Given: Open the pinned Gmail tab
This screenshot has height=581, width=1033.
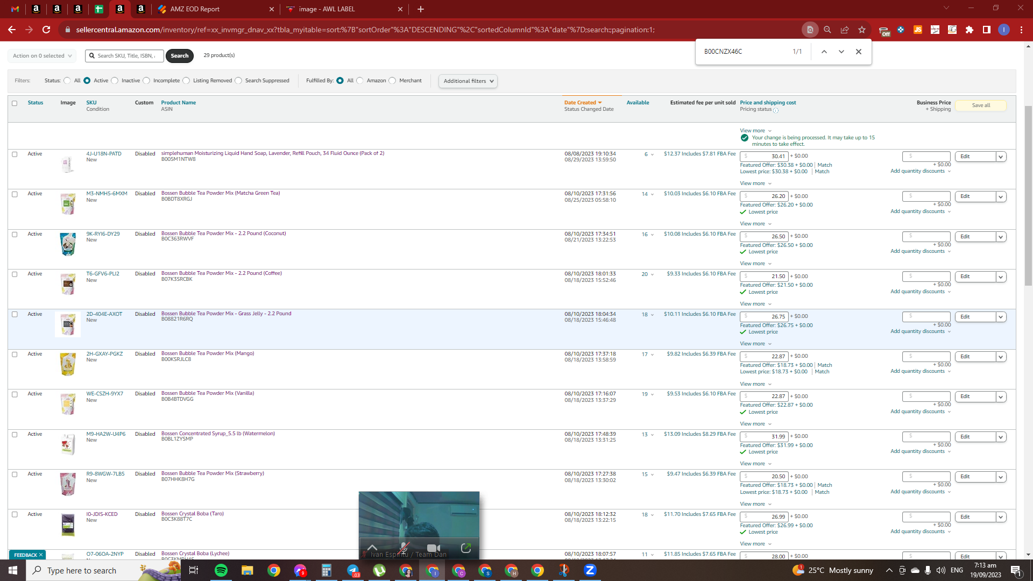Looking at the screenshot, I should coord(15,9).
